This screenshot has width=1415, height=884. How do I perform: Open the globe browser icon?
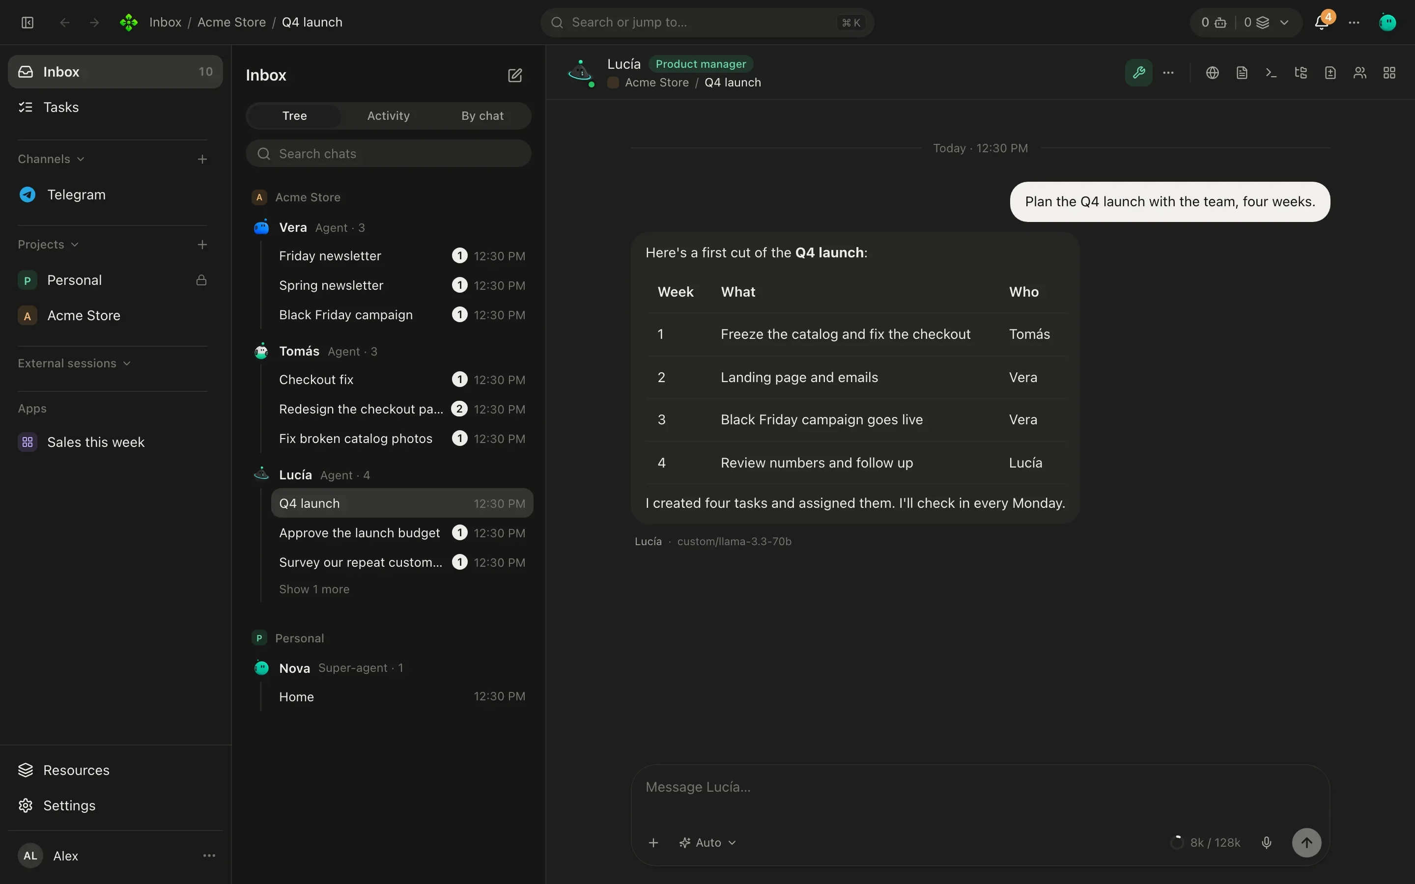(x=1212, y=73)
